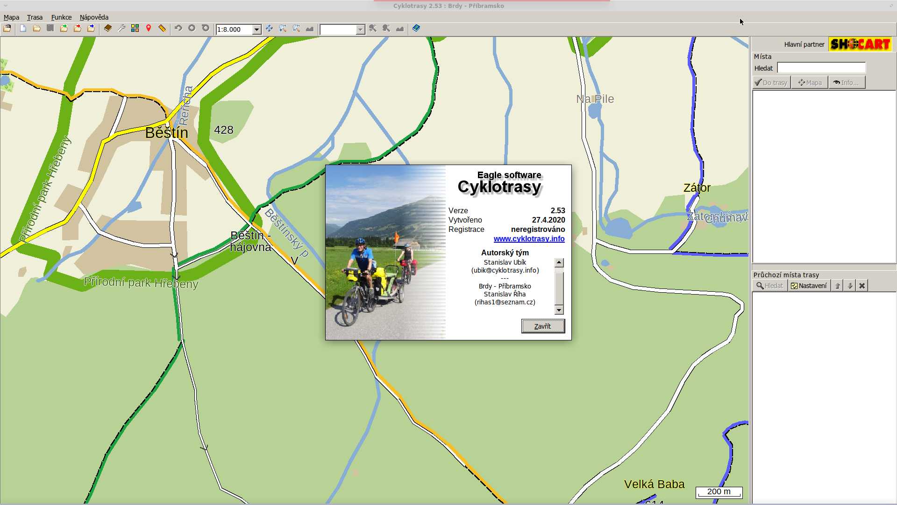Expand the empty toolbar combo box

point(360,29)
